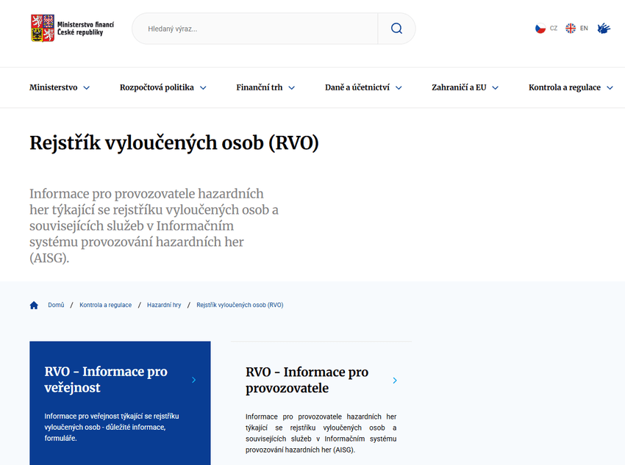Click the search magnifier icon
This screenshot has width=625, height=465.
click(x=396, y=28)
